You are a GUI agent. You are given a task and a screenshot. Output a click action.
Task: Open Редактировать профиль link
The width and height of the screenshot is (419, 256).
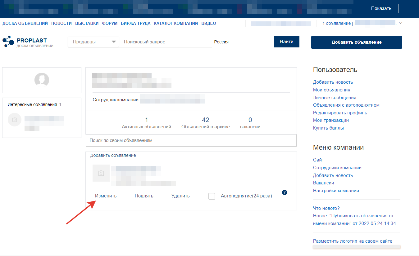(x=340, y=113)
